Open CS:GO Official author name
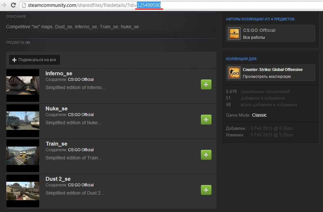Image resolution: width=323 pixels, height=212 pixels. click(259, 30)
